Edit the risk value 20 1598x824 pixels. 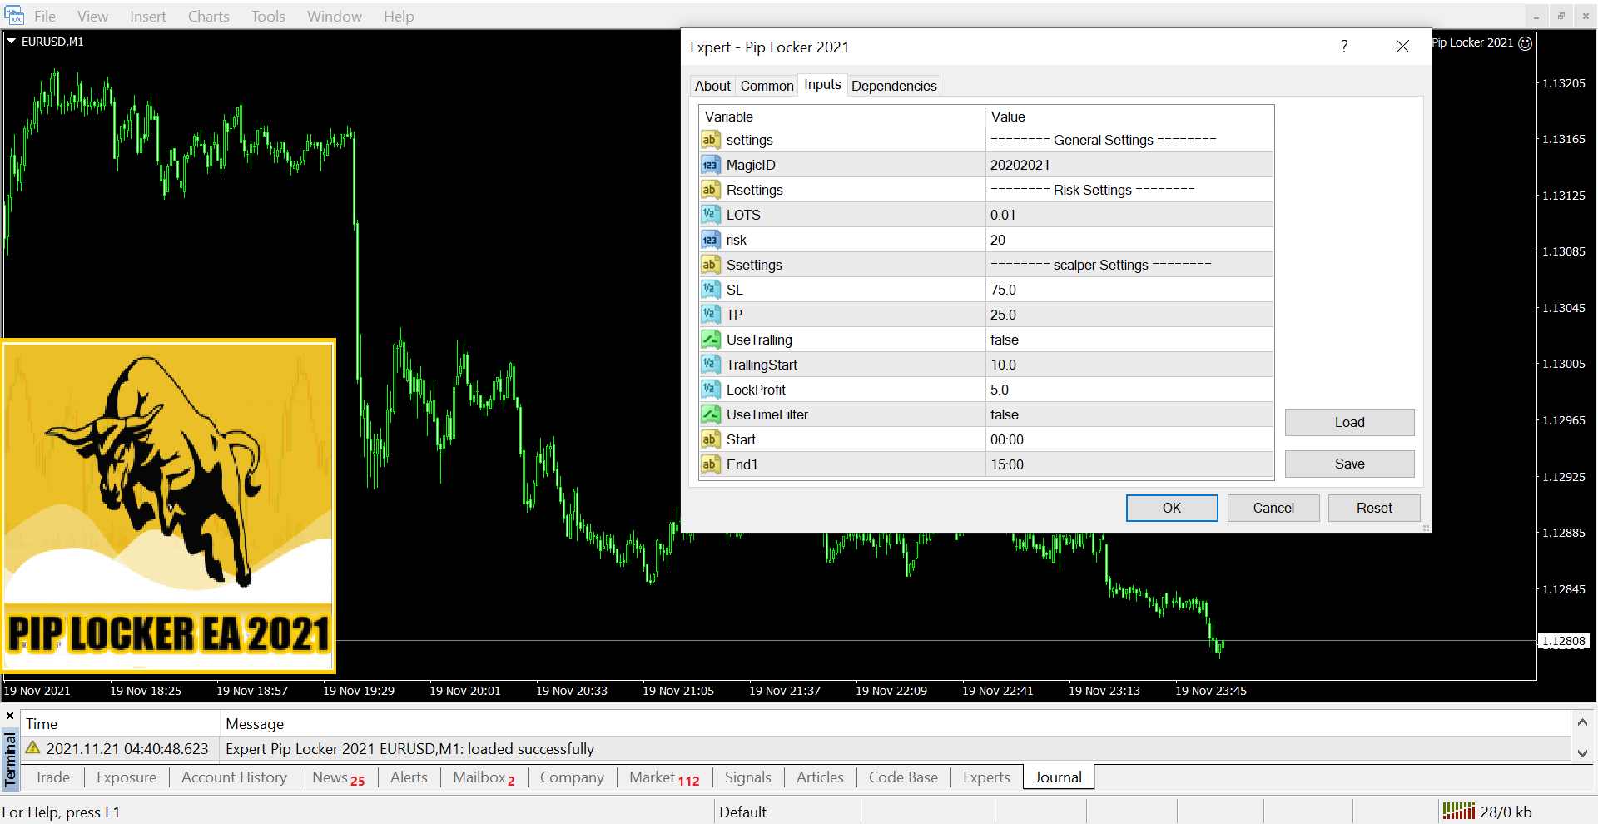(1129, 240)
